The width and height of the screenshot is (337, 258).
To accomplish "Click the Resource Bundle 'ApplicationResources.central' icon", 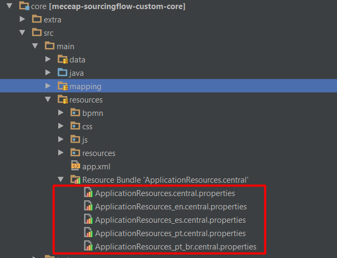I will click(75, 179).
